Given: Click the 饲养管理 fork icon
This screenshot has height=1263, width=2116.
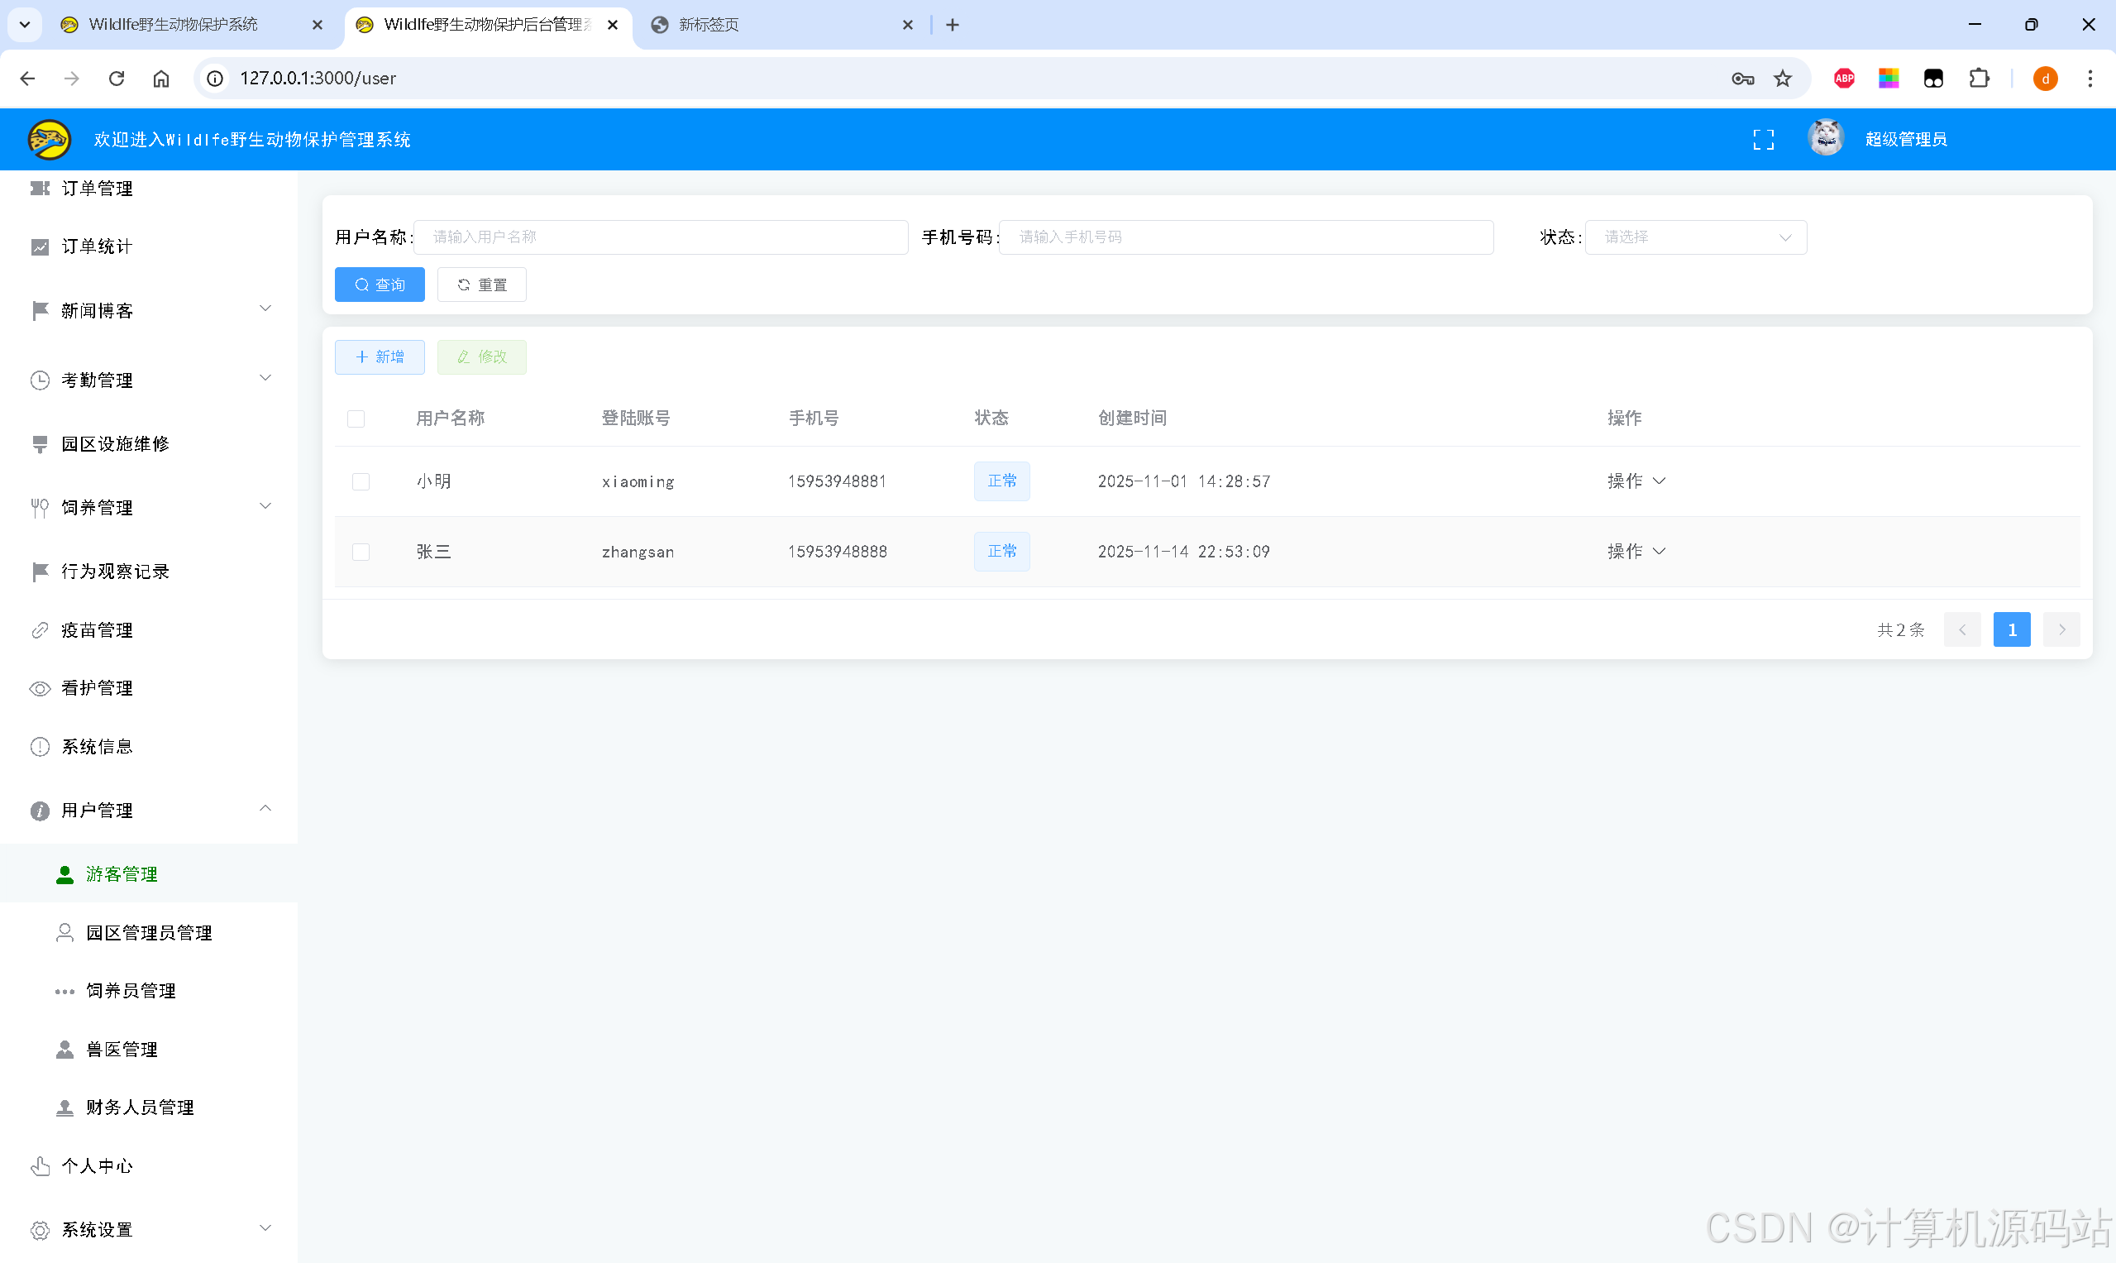Looking at the screenshot, I should tap(40, 508).
